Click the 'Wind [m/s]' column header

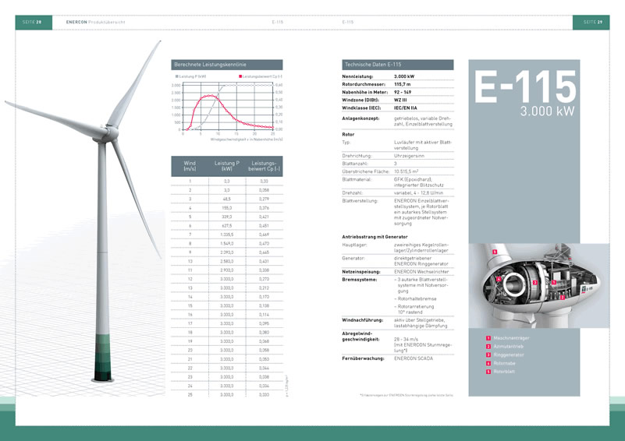pyautogui.click(x=190, y=166)
